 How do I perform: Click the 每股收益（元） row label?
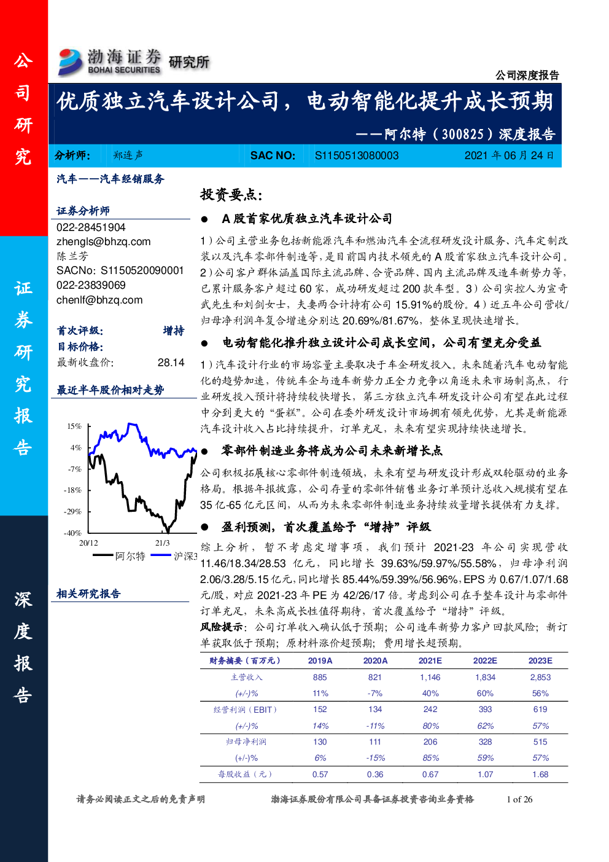(244, 774)
